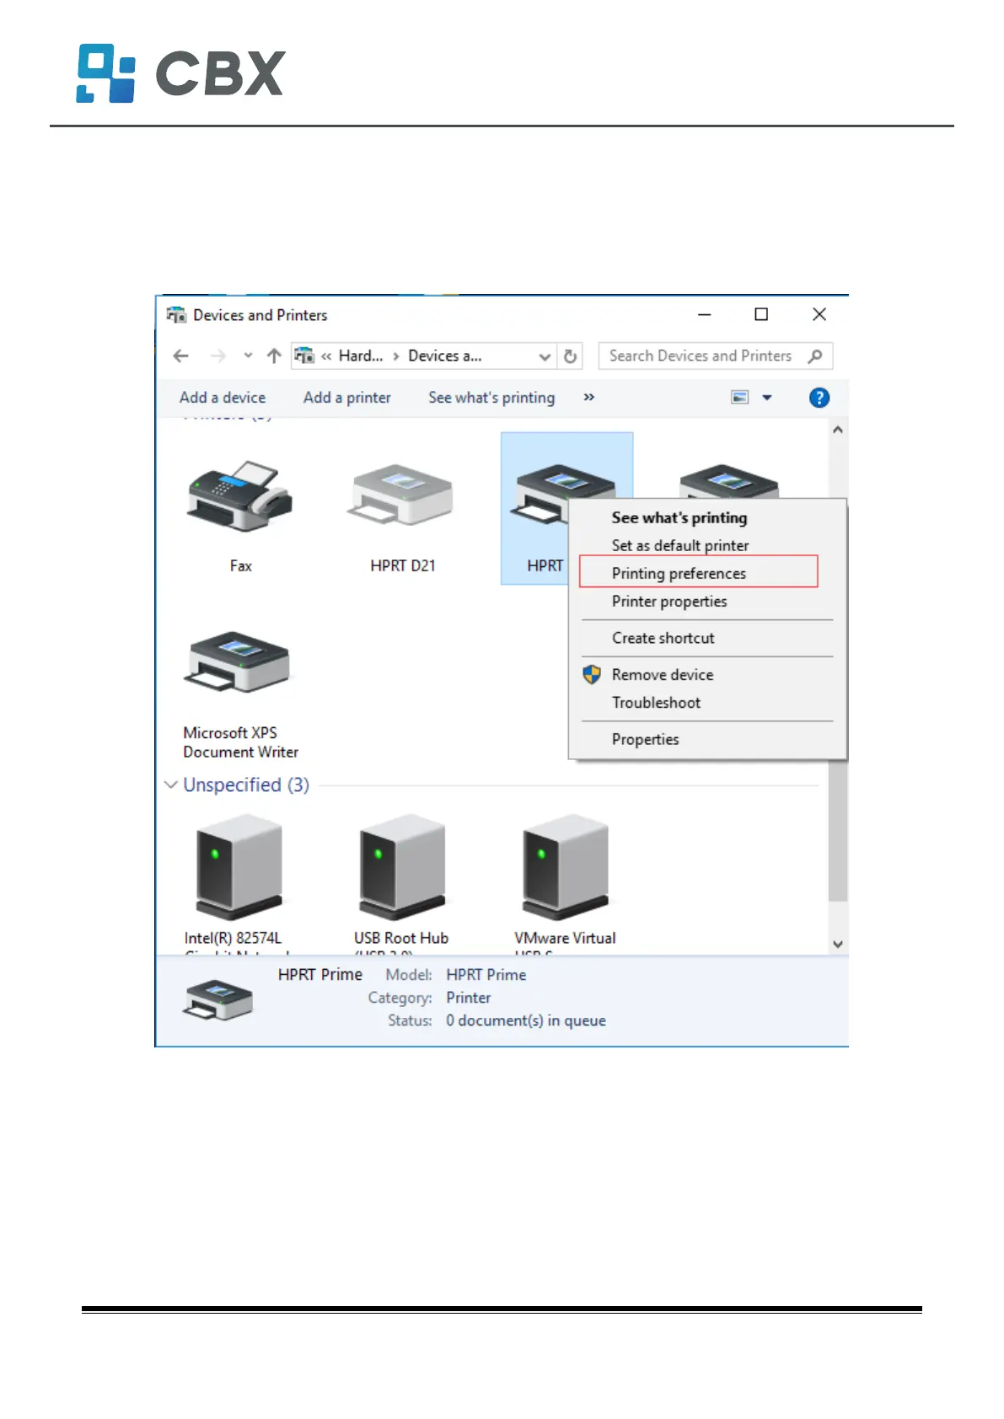Close the Devices and Printers window
The image size is (1004, 1419).
[819, 314]
